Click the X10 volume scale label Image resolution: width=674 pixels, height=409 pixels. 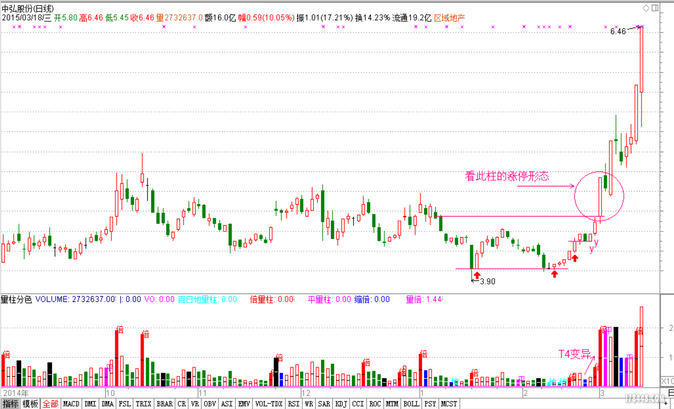tap(667, 381)
